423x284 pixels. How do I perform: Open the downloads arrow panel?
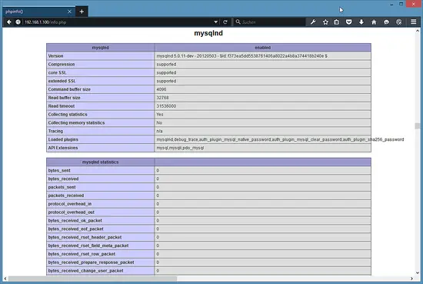(361, 22)
